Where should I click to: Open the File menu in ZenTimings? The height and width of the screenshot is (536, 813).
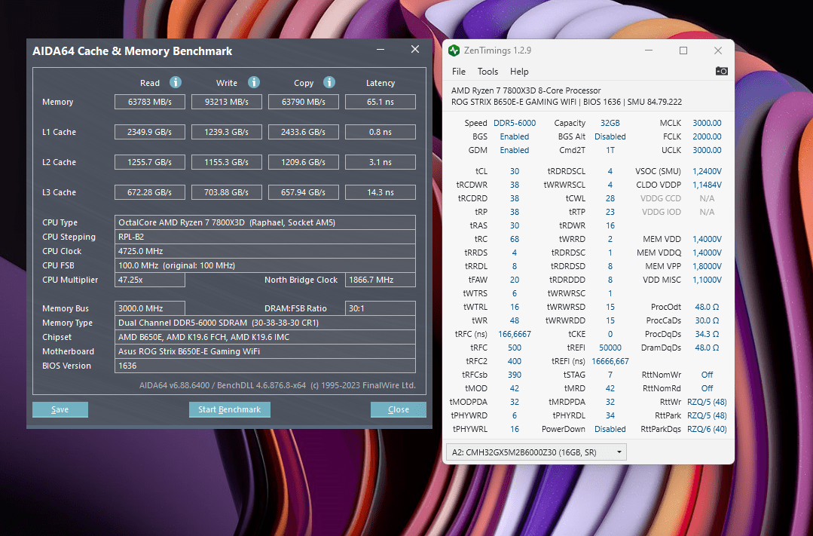click(x=459, y=72)
